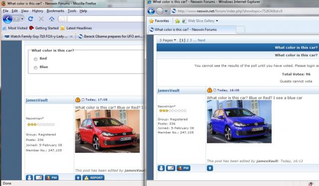Open IE recent pages dropdown arrow
The width and height of the screenshot is (319, 186).
tap(166, 11)
